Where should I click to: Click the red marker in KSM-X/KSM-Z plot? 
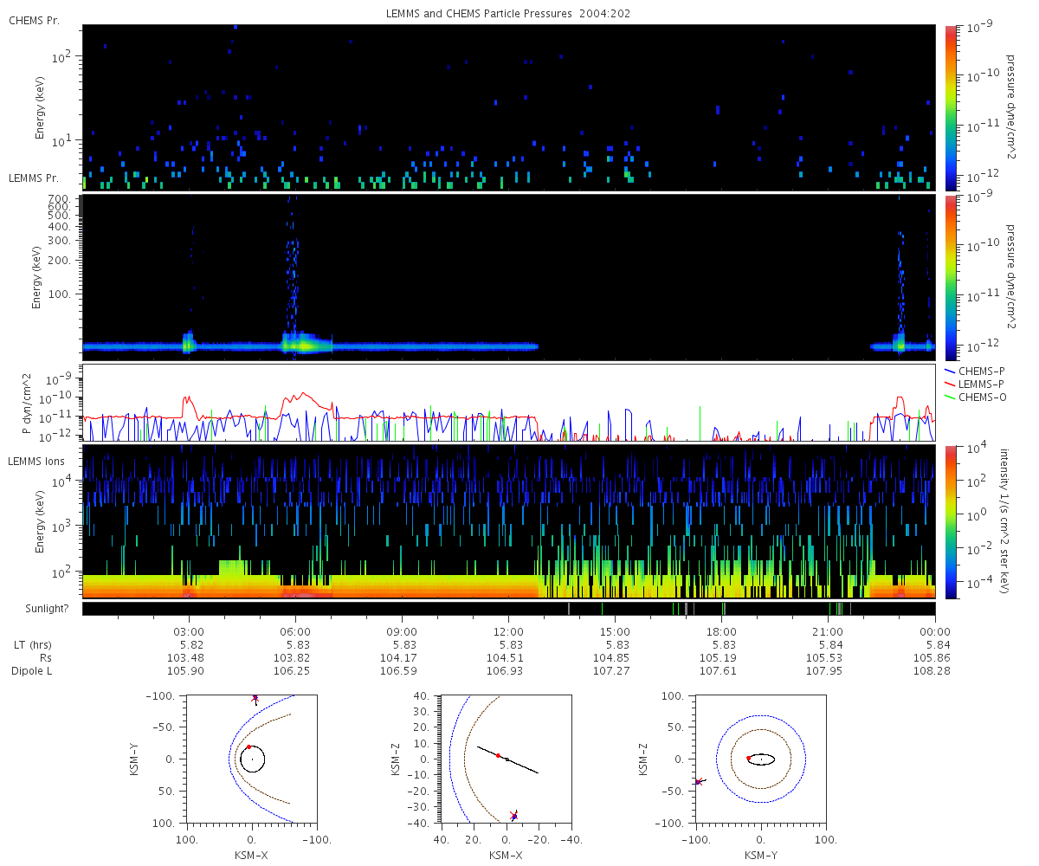498,755
